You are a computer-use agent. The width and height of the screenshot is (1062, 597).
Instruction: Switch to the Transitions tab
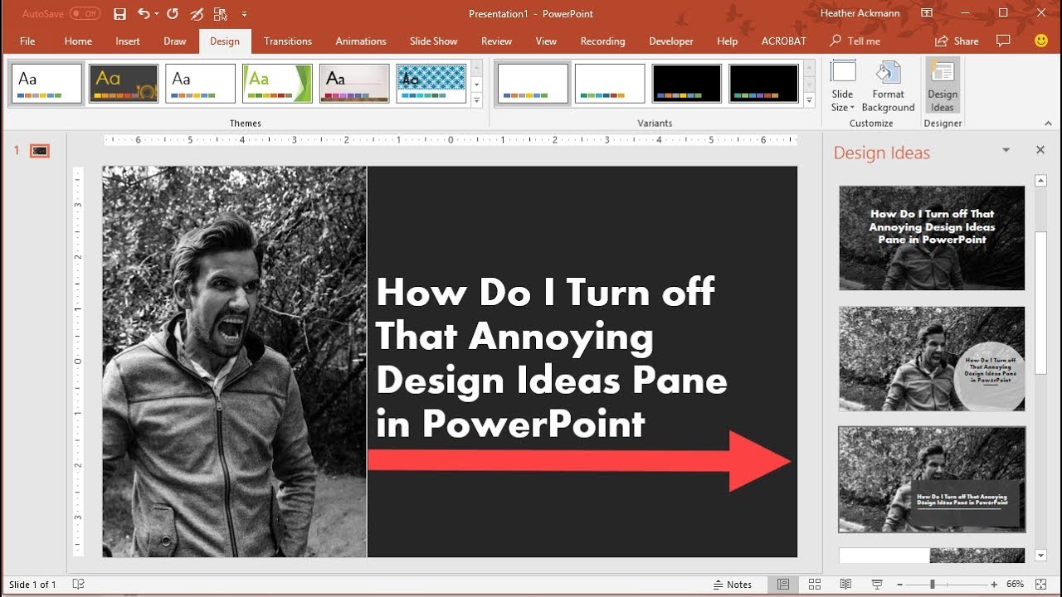point(288,41)
